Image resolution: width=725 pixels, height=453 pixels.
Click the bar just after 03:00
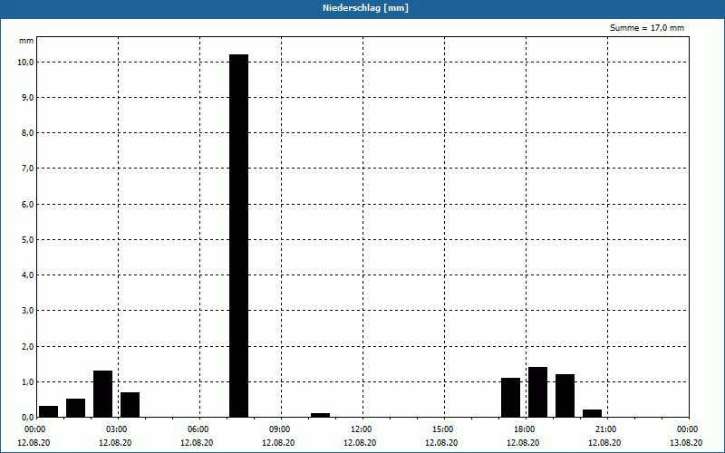point(130,405)
